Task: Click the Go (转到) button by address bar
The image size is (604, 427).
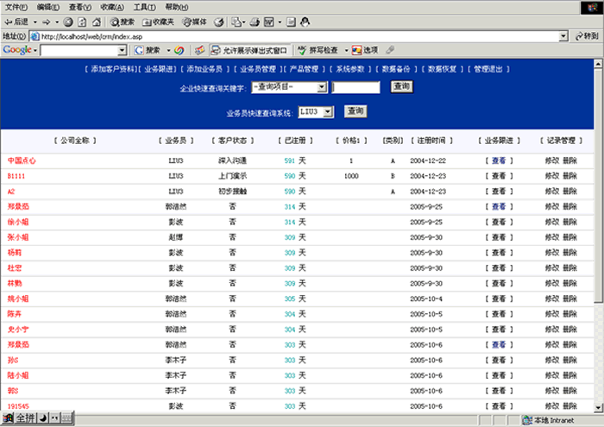Action: click(586, 36)
